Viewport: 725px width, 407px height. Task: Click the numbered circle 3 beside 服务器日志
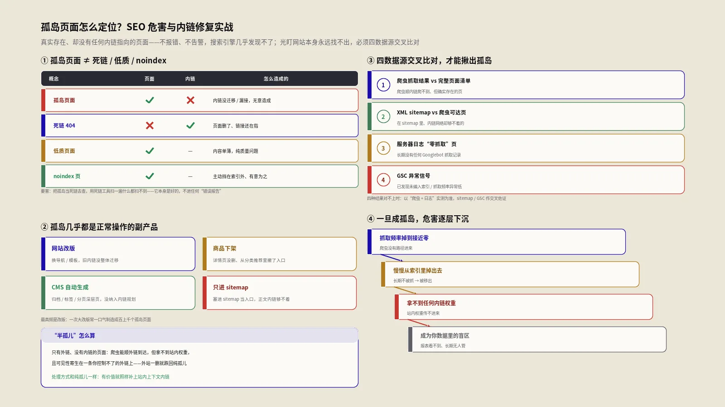[383, 148]
